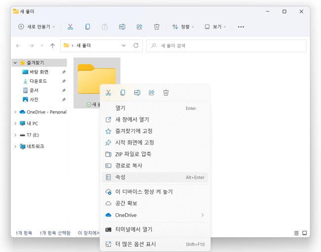Image resolution: width=321 pixels, height=252 pixels.
Task: Expand the 내 PC node
Action: click(15, 123)
